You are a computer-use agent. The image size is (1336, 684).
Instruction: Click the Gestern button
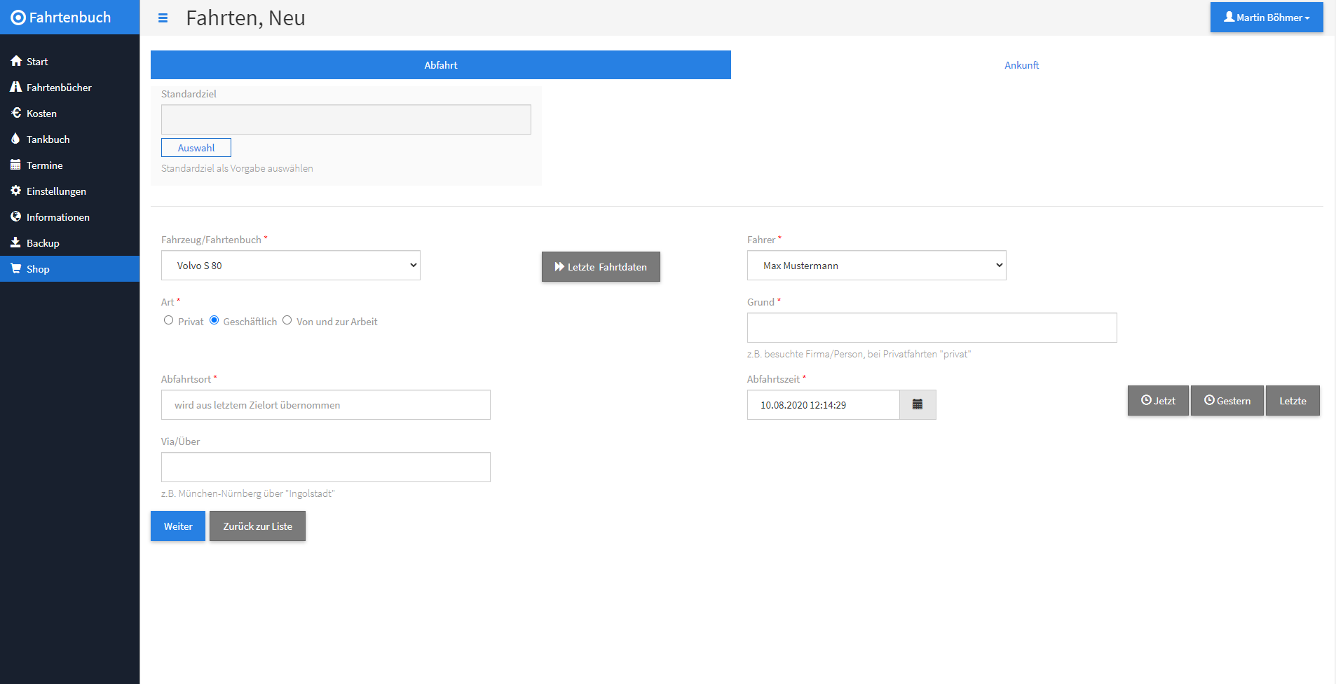(x=1227, y=401)
